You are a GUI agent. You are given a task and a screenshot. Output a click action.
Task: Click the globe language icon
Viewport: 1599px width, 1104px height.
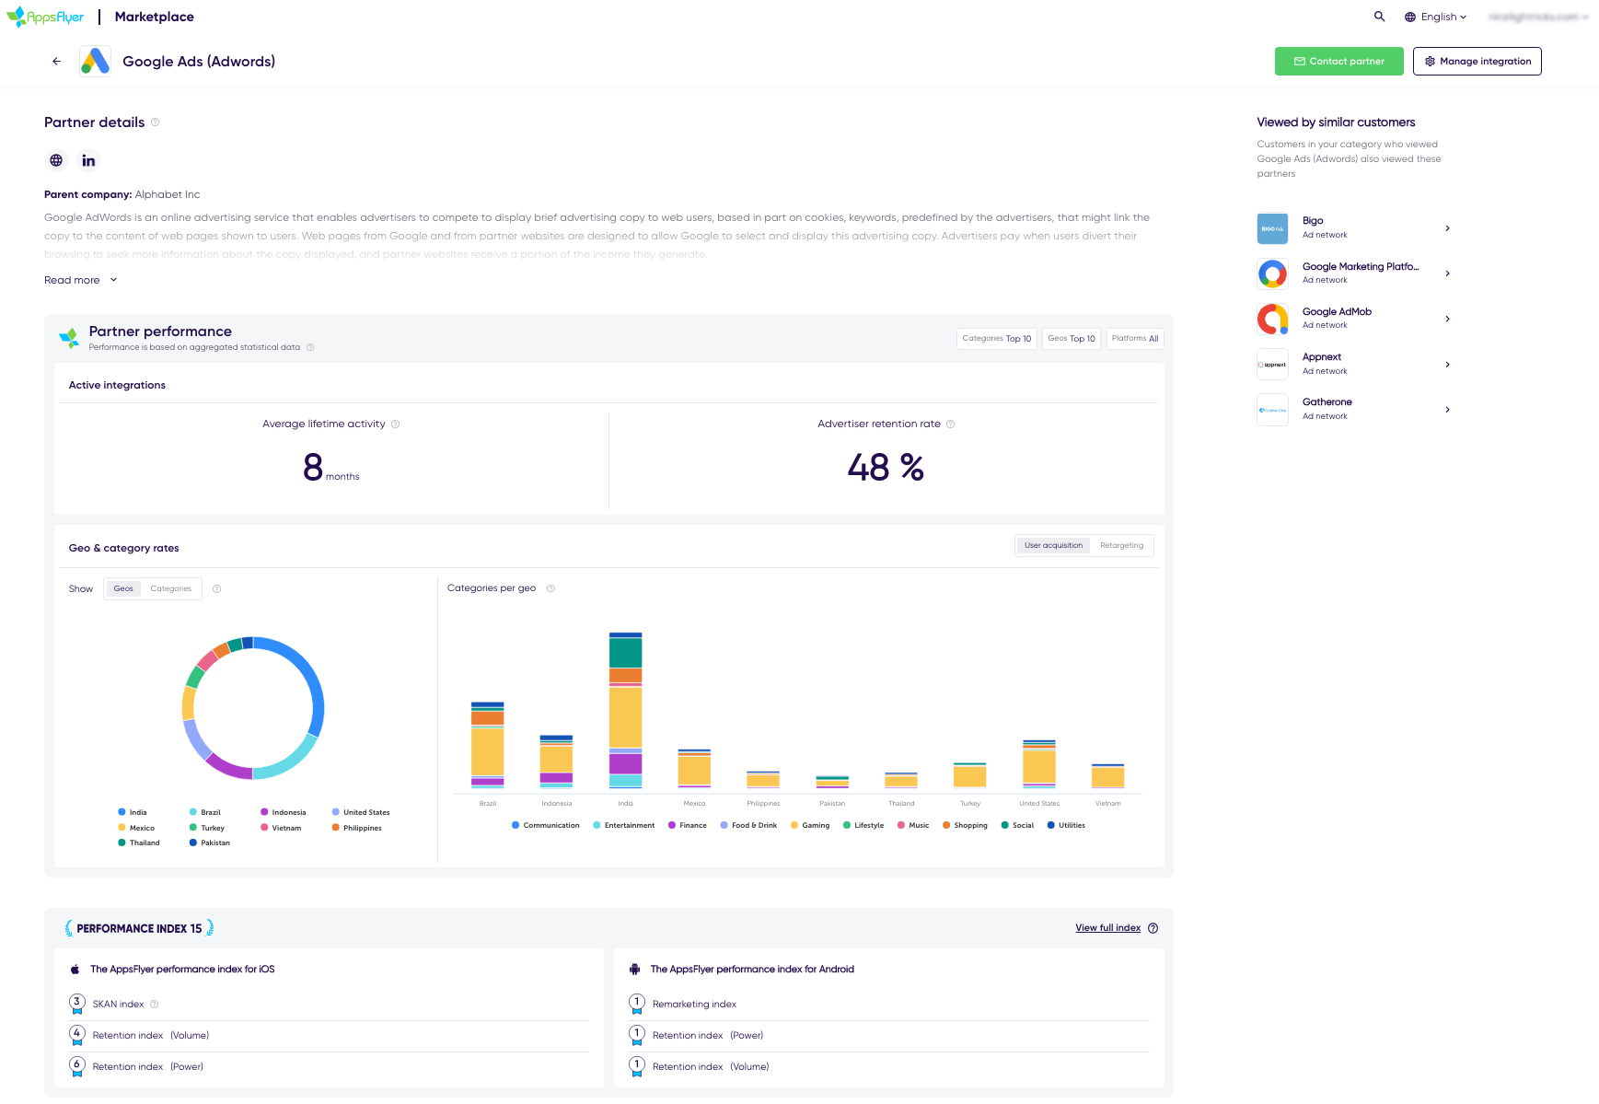pos(1409,17)
